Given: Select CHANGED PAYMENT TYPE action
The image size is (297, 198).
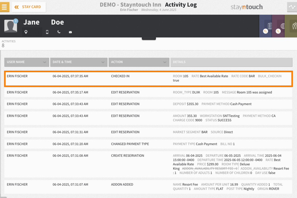Looking at the screenshot, I should [x=130, y=144].
